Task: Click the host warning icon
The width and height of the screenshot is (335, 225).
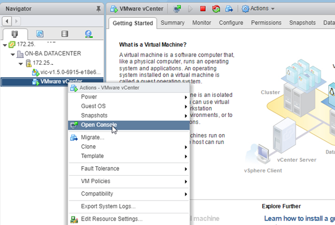Action: [x=28, y=63]
